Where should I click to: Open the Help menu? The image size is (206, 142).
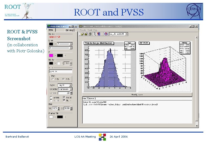coord(95,30)
